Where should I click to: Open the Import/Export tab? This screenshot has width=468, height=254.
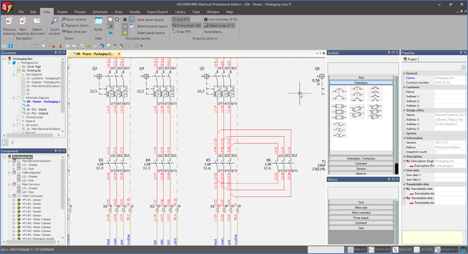pyautogui.click(x=157, y=12)
